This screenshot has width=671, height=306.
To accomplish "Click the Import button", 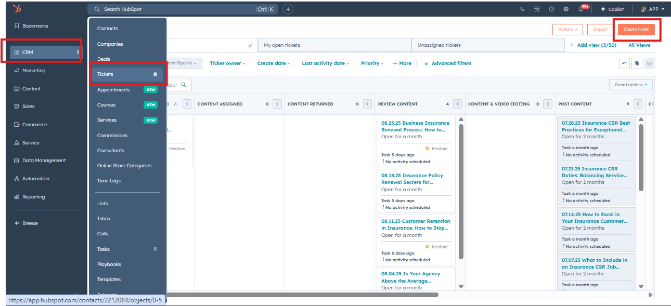I will [600, 30].
